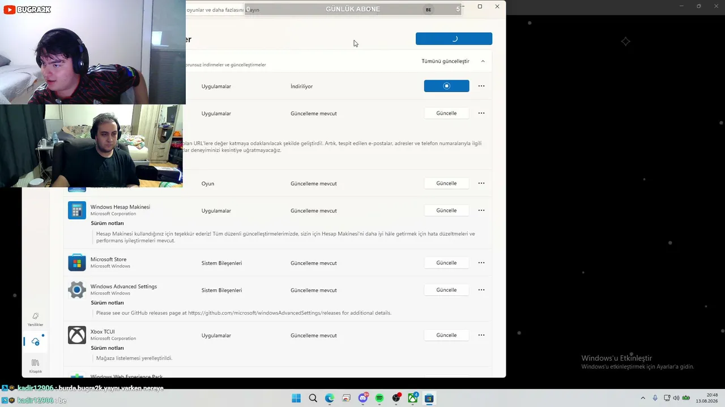The width and height of the screenshot is (725, 407).
Task: Open Windows Search from the taskbar
Action: [313, 399]
